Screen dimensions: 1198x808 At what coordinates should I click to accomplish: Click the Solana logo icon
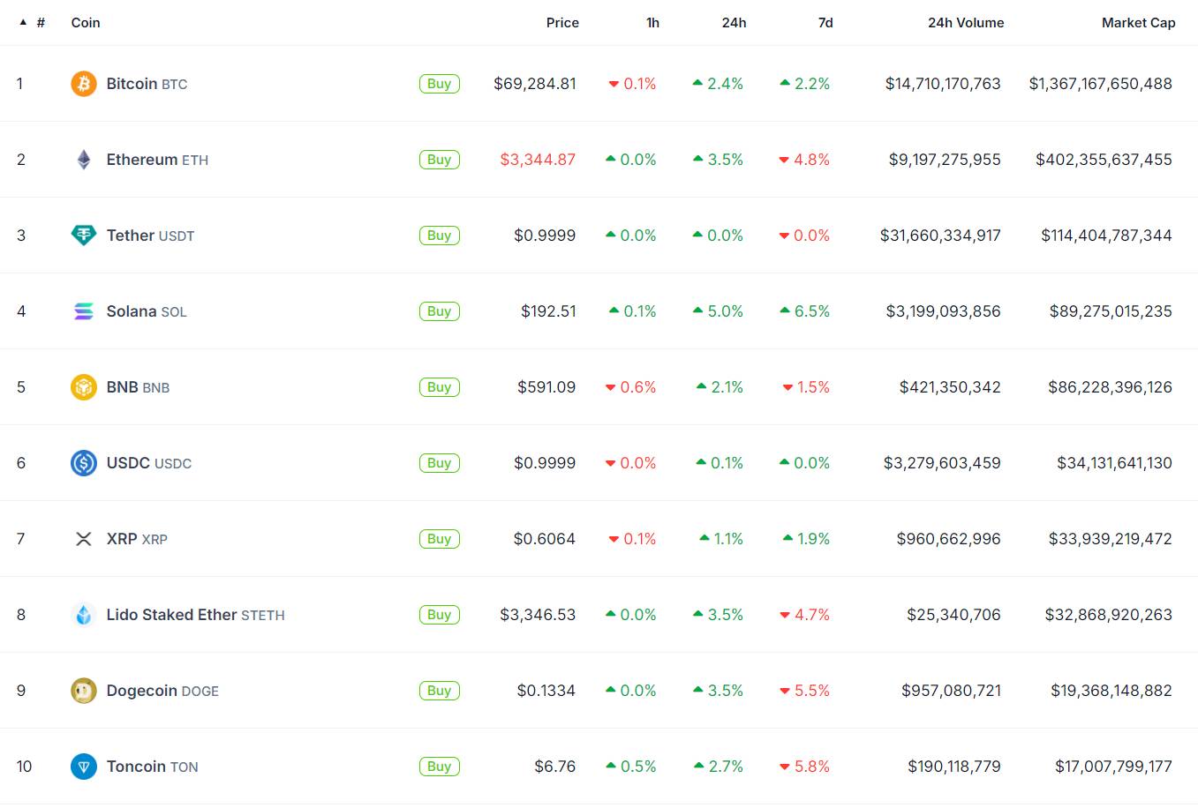click(84, 311)
